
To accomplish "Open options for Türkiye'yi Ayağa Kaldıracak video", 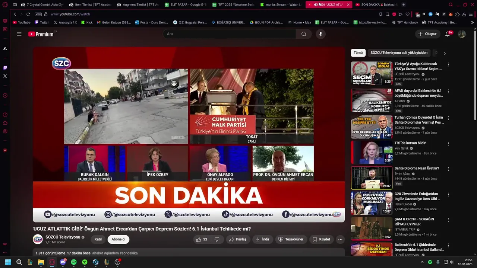I will [449, 64].
